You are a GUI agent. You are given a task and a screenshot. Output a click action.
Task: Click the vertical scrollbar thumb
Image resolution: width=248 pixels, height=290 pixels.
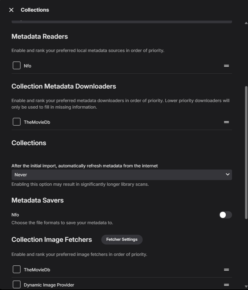click(x=246, y=153)
